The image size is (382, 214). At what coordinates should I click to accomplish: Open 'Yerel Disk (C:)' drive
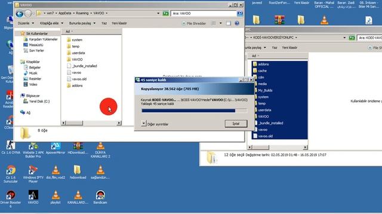(x=36, y=102)
